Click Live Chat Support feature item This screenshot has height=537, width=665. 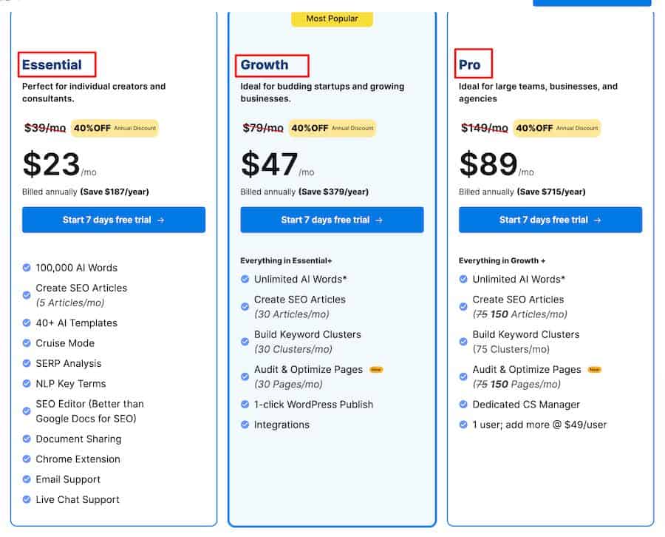tap(78, 499)
